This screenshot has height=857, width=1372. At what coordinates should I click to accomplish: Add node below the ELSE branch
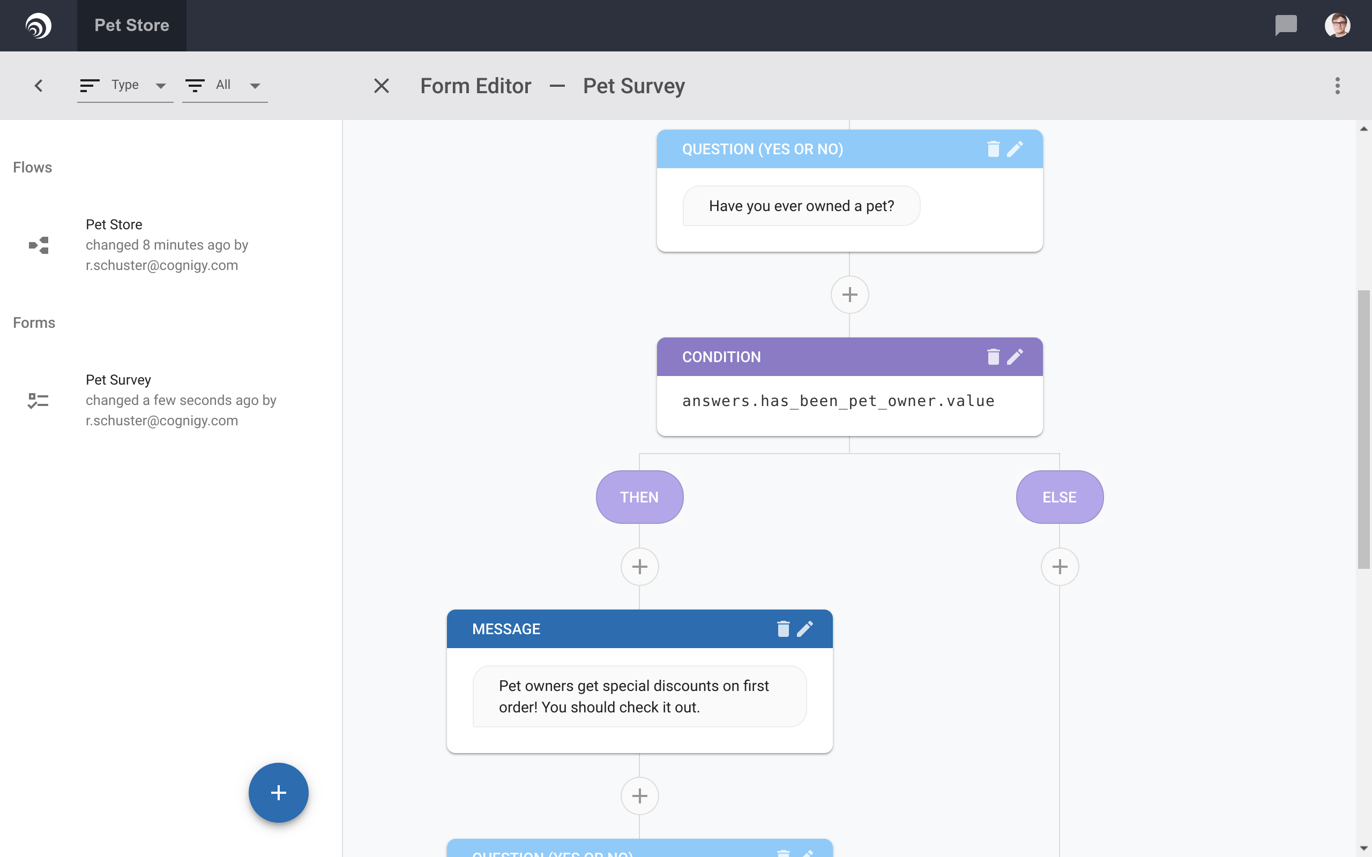(x=1059, y=566)
